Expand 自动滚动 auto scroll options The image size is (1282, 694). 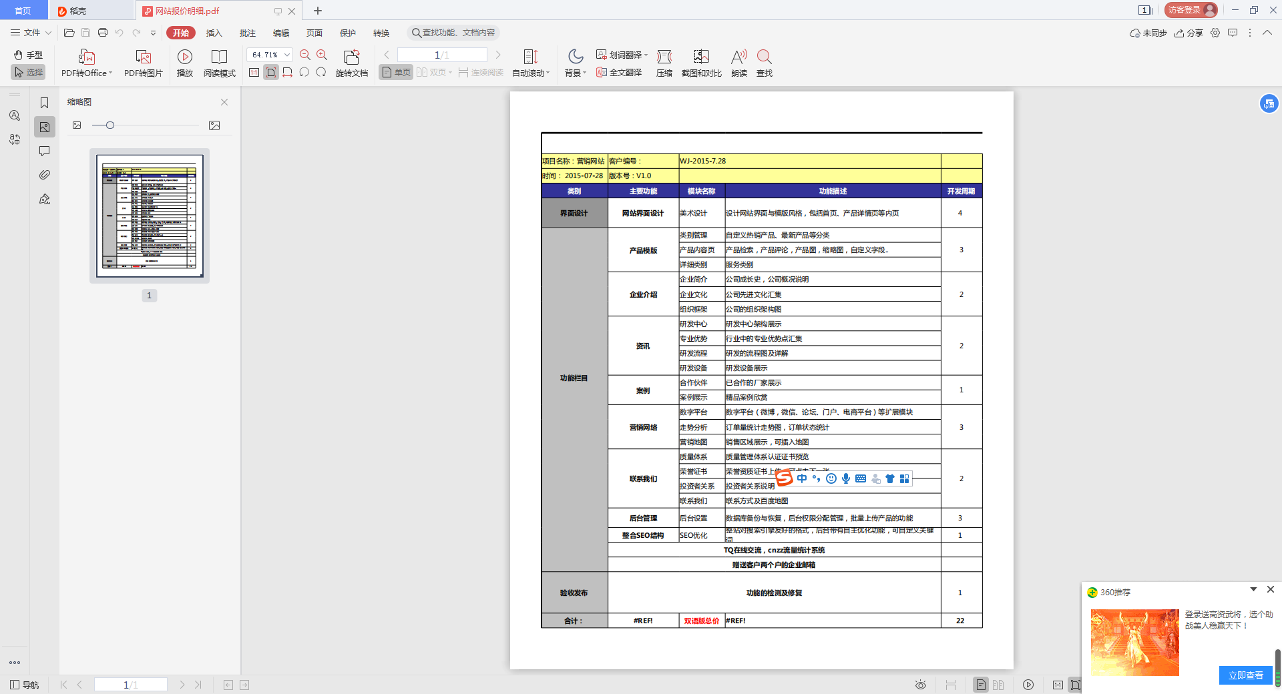[x=531, y=73]
